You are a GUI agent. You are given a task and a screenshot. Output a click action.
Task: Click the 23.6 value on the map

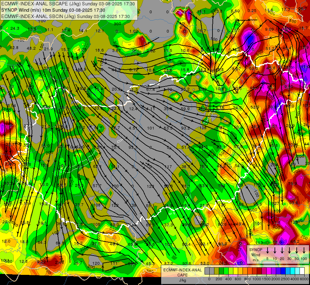point(168,70)
